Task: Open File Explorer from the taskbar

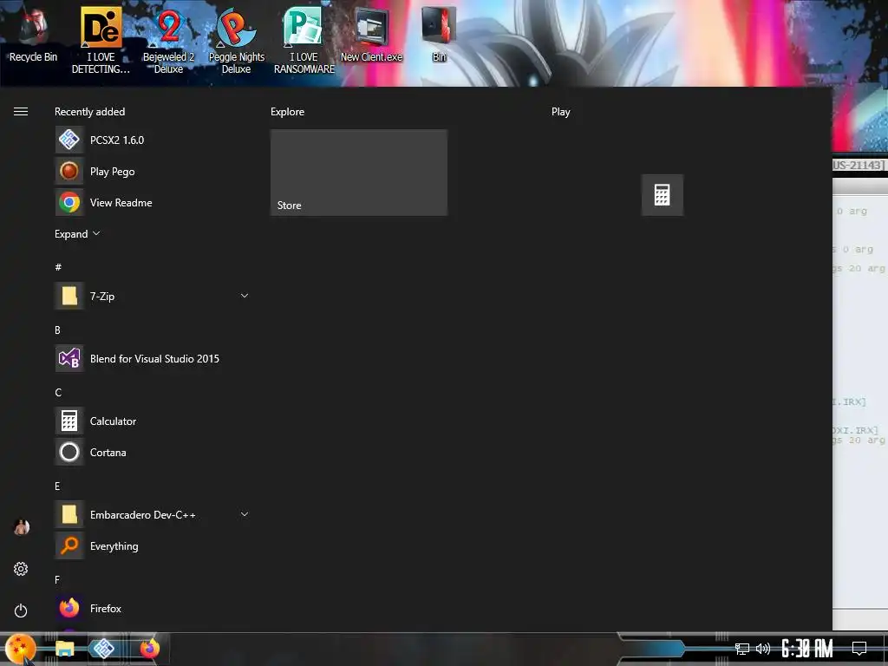Action: (x=64, y=649)
